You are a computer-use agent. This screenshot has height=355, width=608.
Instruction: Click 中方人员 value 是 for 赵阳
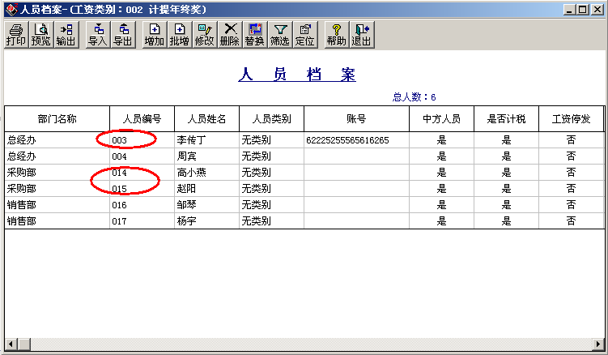(441, 189)
